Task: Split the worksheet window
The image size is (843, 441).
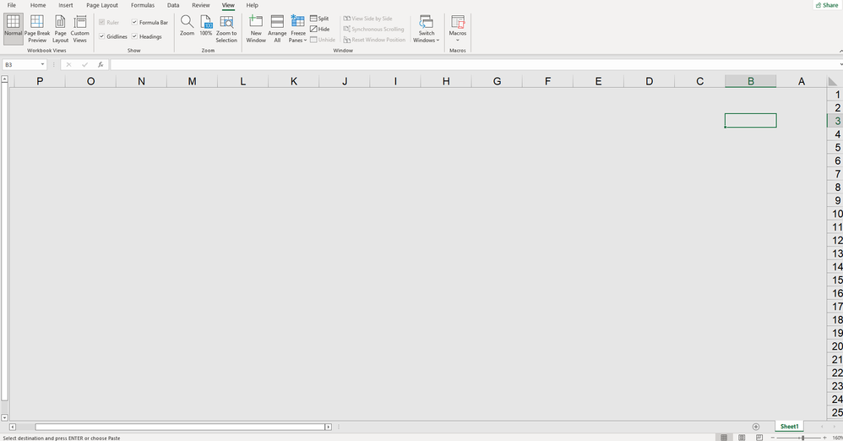Action: (x=319, y=19)
